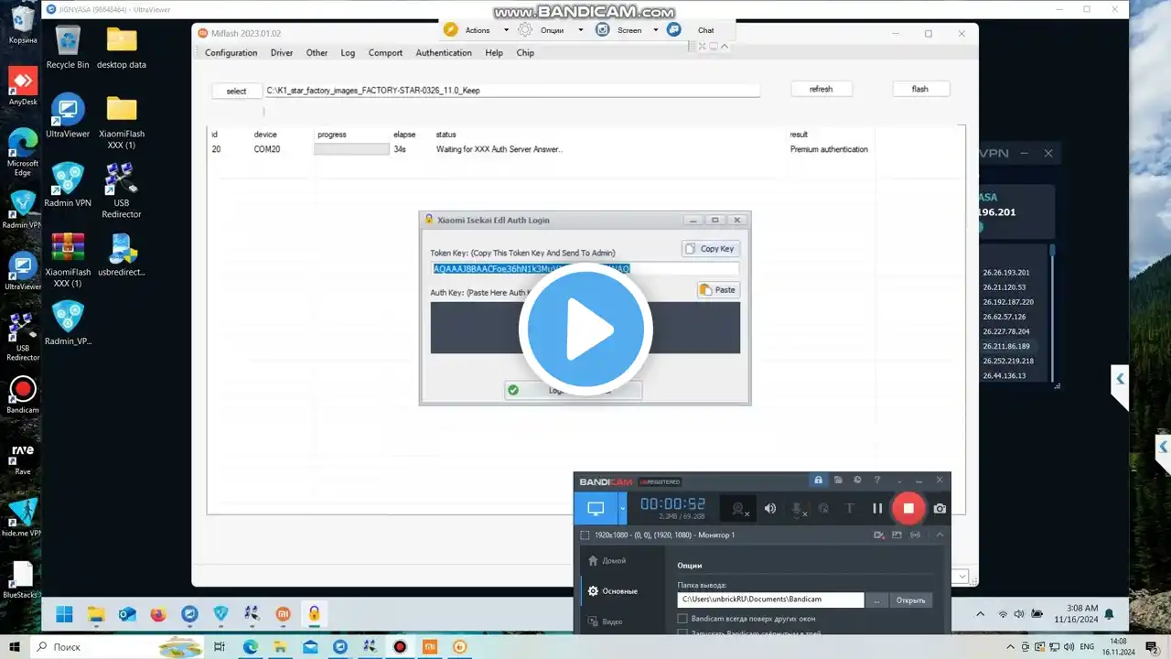Click the select button in Miflash

236,91
